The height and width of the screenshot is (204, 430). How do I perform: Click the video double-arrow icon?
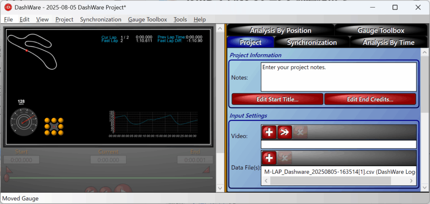pyautogui.click(x=285, y=133)
